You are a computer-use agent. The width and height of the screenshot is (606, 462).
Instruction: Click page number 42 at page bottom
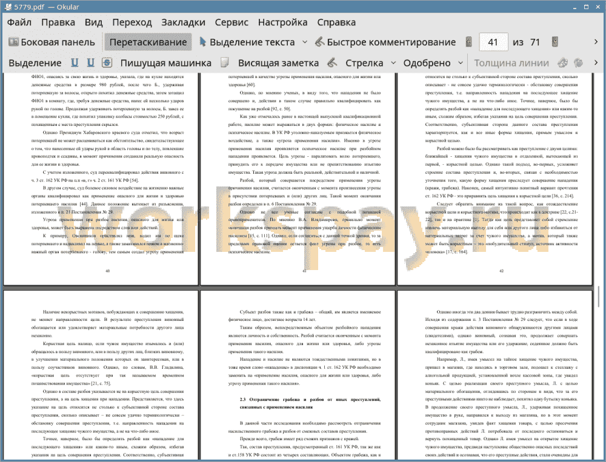[x=501, y=271]
